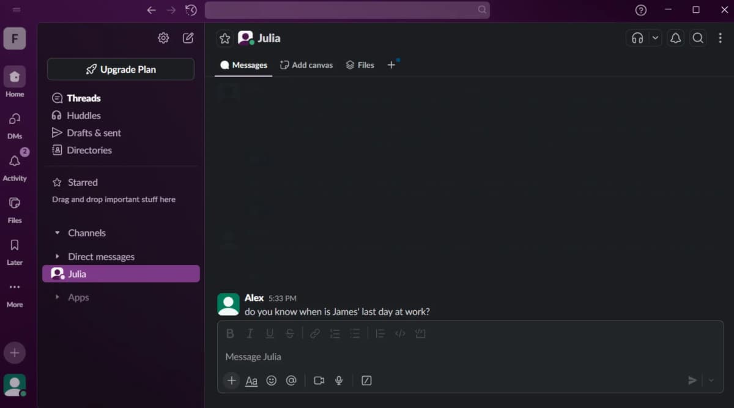
Task: Click the emoji picker icon
Action: (272, 380)
